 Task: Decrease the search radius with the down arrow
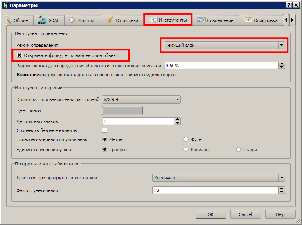(x=282, y=67)
